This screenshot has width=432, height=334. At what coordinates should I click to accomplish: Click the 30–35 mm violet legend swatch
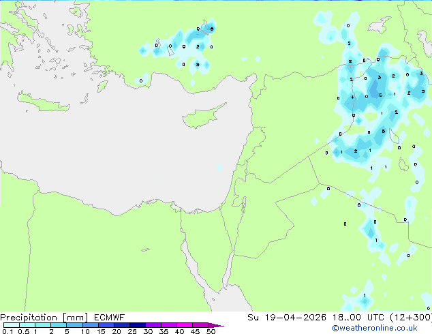(x=153, y=325)
